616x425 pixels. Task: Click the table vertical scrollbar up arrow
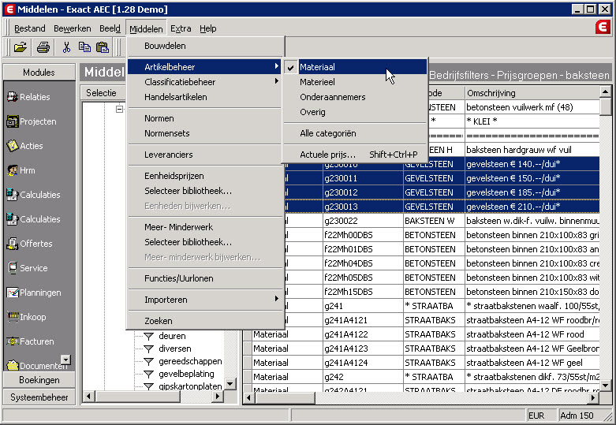coord(605,92)
